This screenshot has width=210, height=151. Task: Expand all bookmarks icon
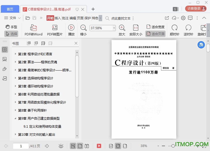29,43
